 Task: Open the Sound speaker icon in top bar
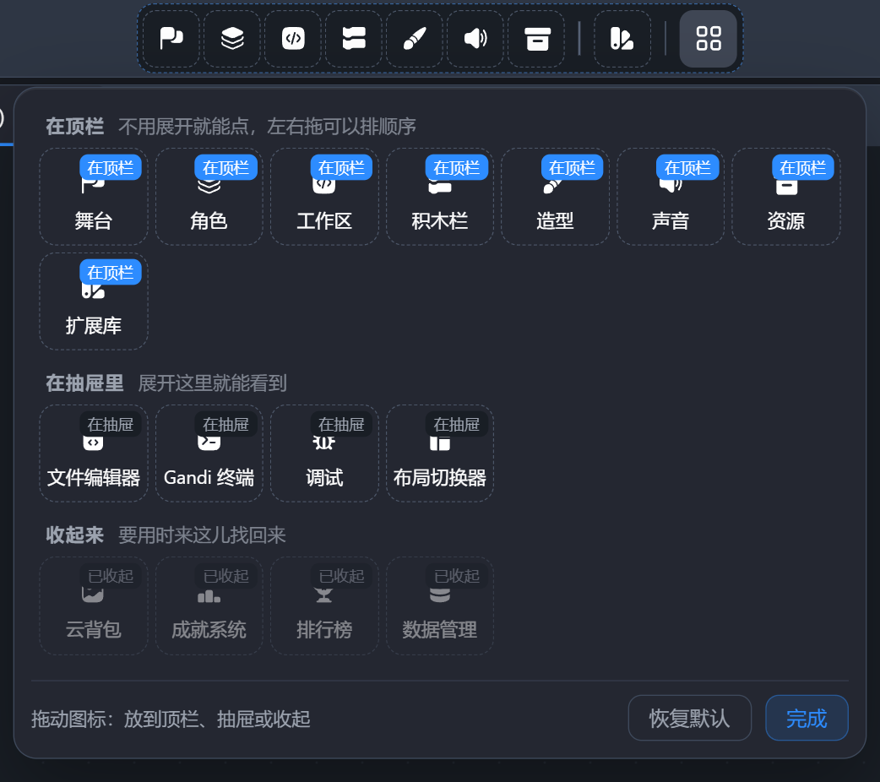(475, 39)
